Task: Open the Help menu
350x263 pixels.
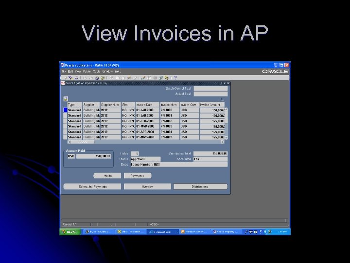Action: 118,72
